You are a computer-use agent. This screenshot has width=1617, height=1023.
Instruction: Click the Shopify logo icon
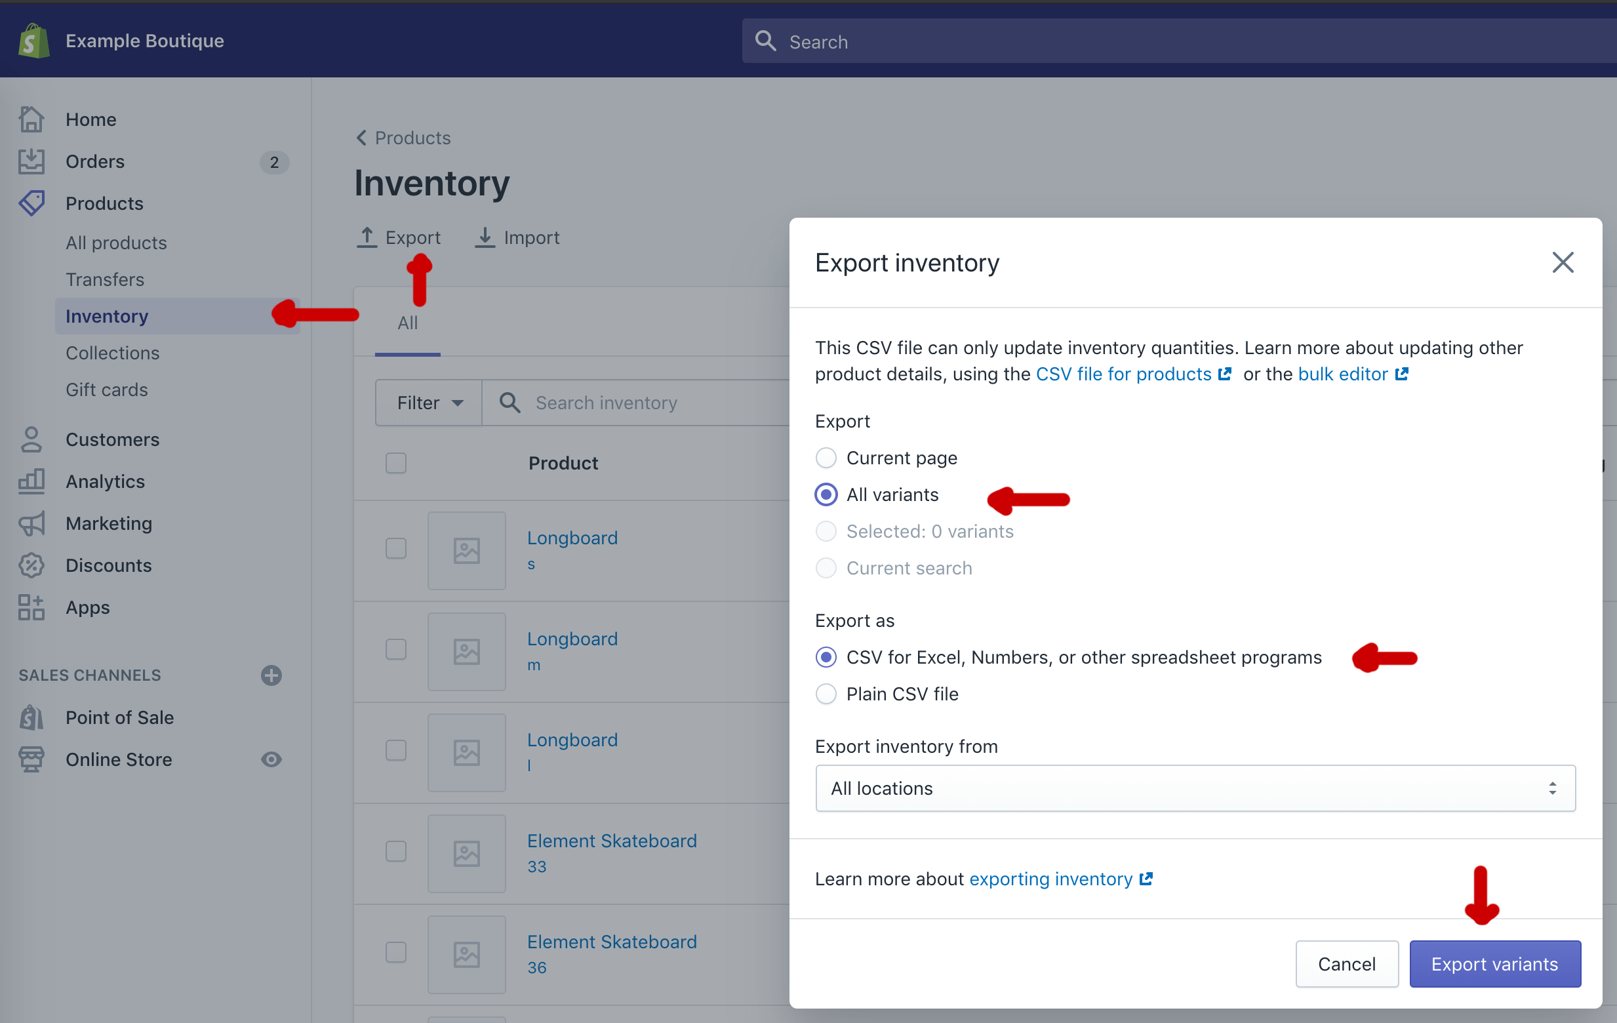pos(33,40)
